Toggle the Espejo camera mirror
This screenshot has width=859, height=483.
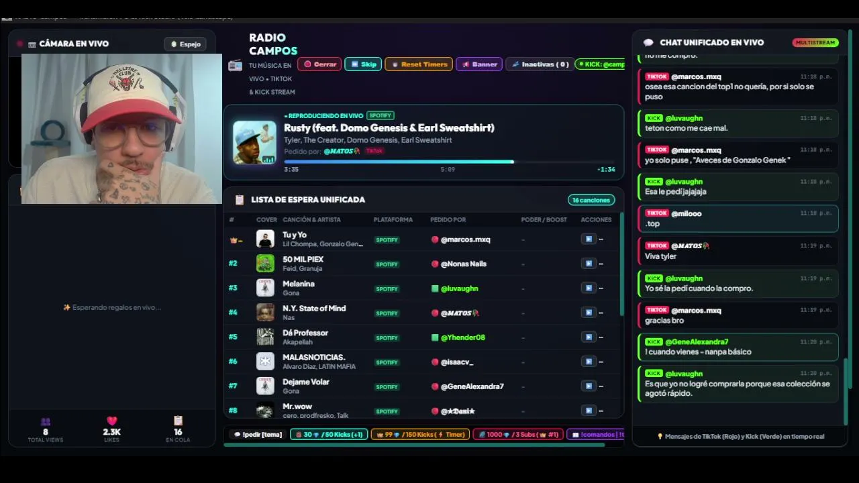(185, 44)
